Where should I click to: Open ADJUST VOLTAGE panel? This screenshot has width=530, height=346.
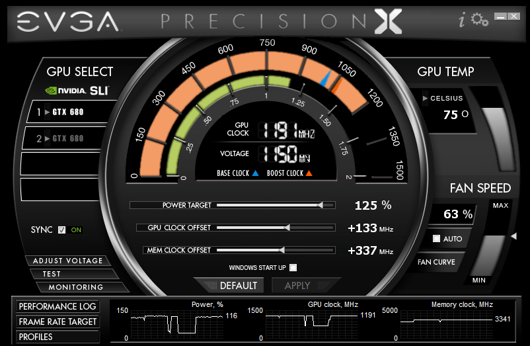point(67,261)
